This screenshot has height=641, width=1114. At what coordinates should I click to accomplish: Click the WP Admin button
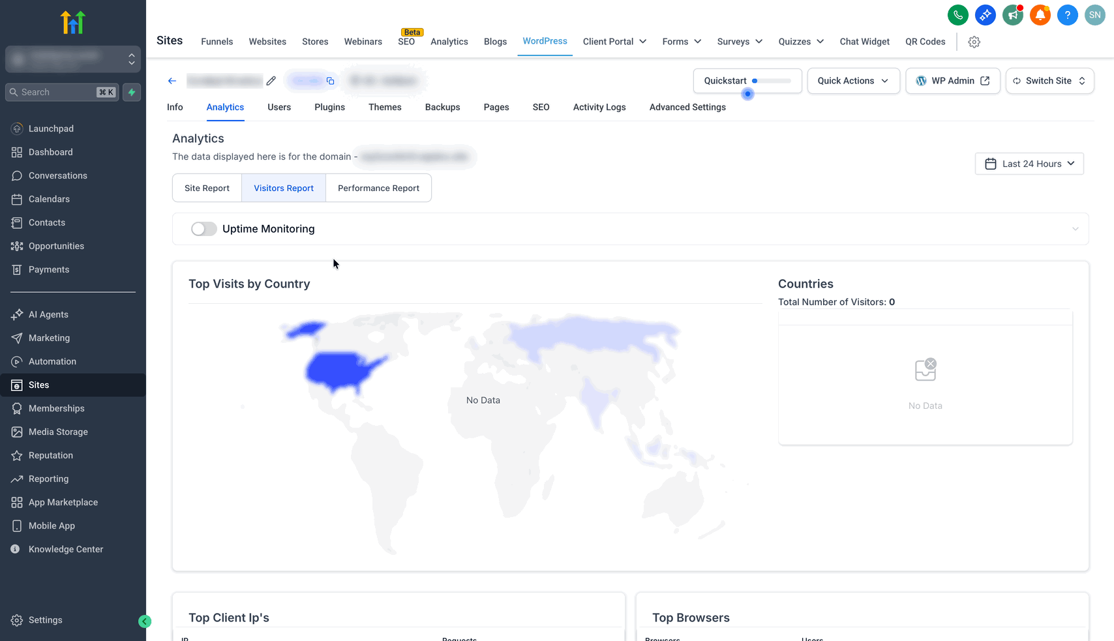952,81
